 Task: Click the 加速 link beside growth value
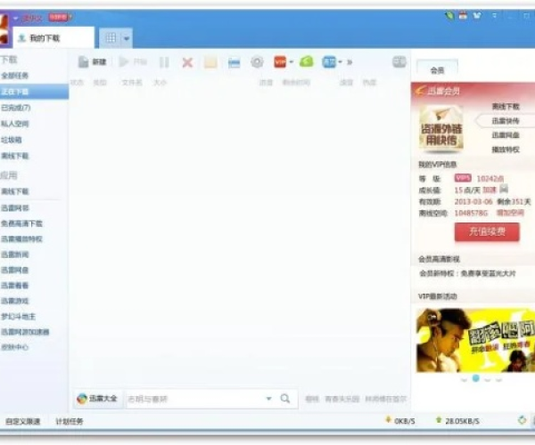[x=490, y=190]
